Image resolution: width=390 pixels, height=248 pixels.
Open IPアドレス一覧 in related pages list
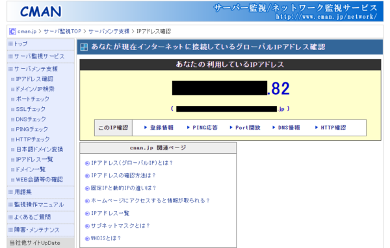[x=110, y=213]
